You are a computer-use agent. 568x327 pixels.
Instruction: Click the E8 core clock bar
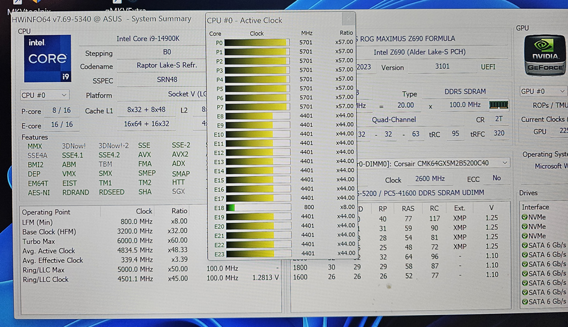tap(257, 116)
